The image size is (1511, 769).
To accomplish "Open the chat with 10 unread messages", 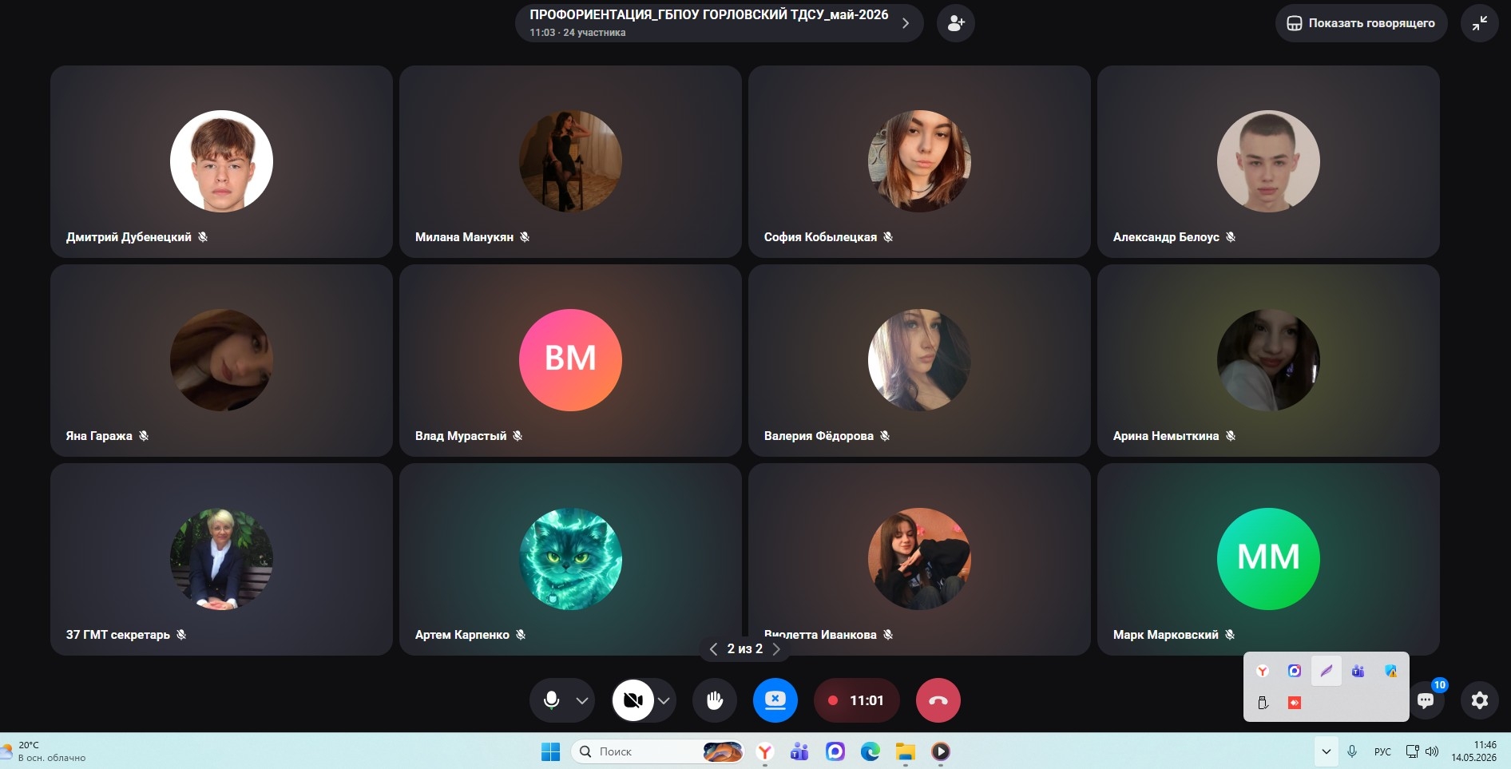I will pos(1426,700).
